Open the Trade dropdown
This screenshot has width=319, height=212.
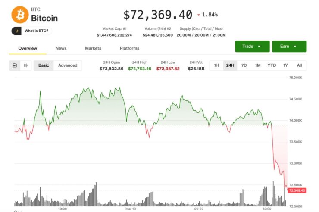tap(252, 46)
